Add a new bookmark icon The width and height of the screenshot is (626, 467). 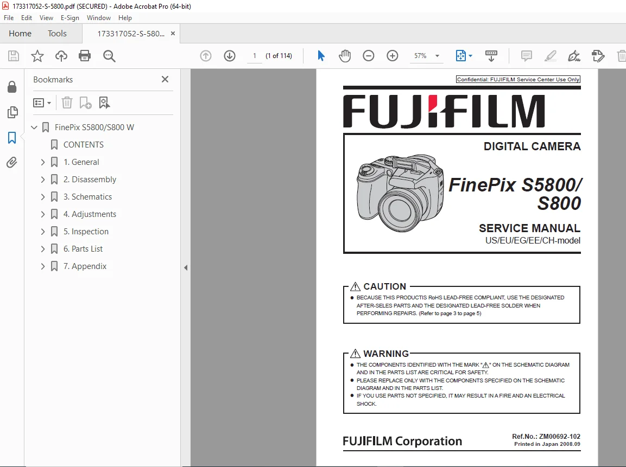[x=85, y=103]
